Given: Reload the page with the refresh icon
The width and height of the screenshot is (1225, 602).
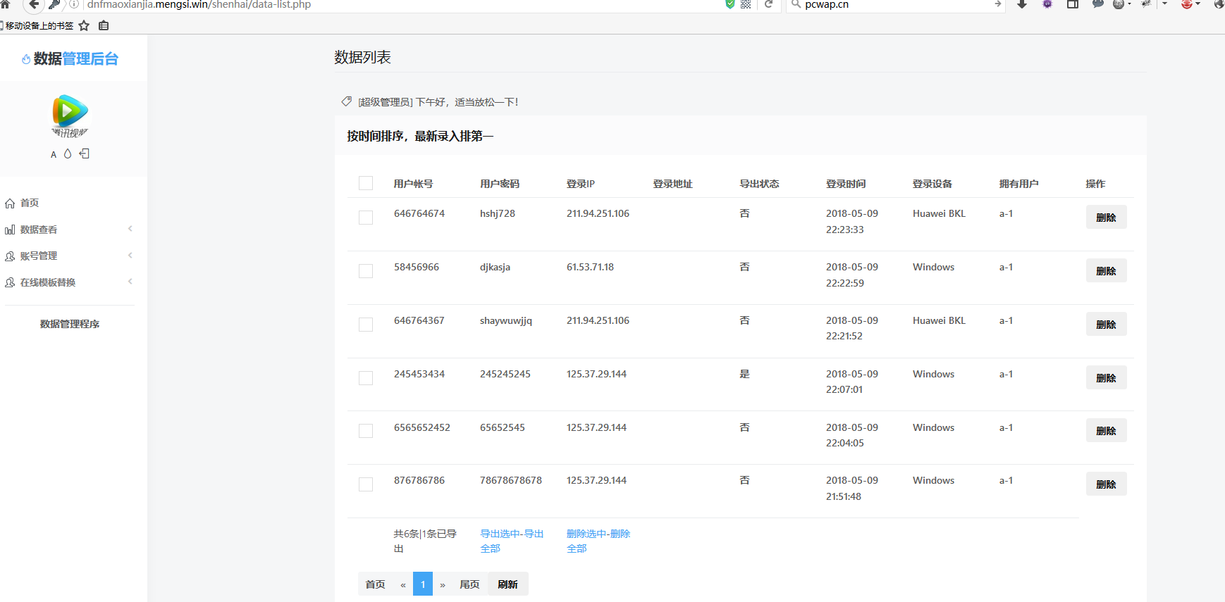Looking at the screenshot, I should pos(769,4).
